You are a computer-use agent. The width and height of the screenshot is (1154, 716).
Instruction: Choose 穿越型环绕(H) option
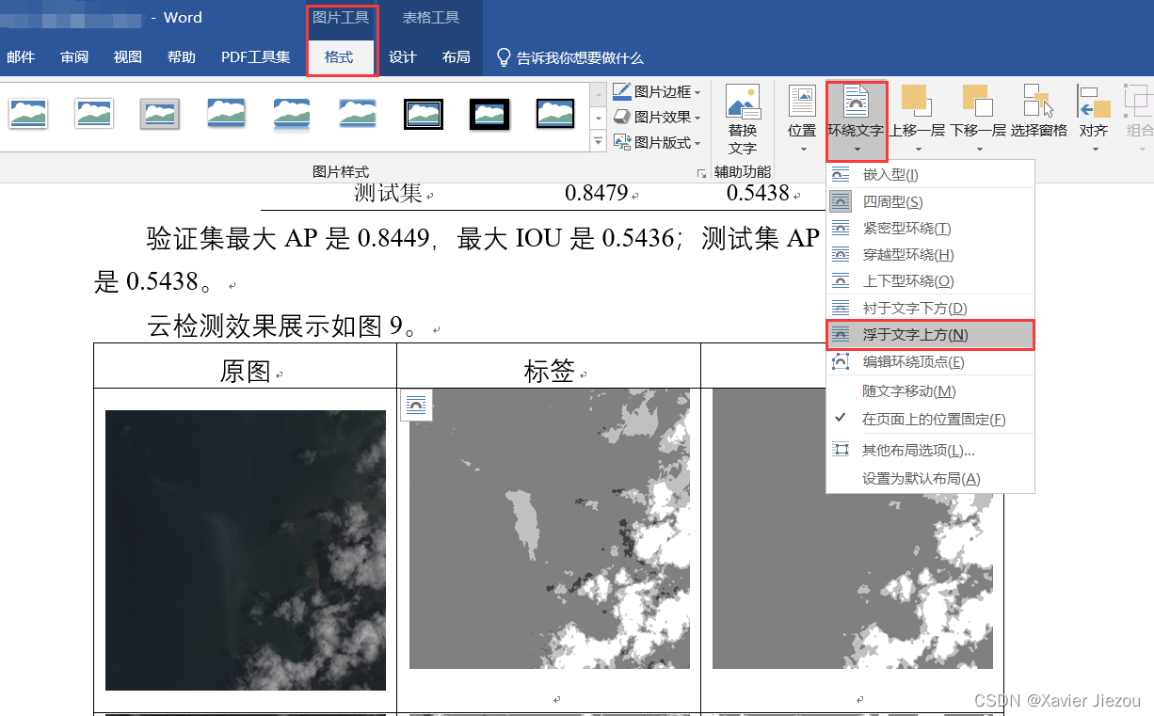pyautogui.click(x=930, y=254)
